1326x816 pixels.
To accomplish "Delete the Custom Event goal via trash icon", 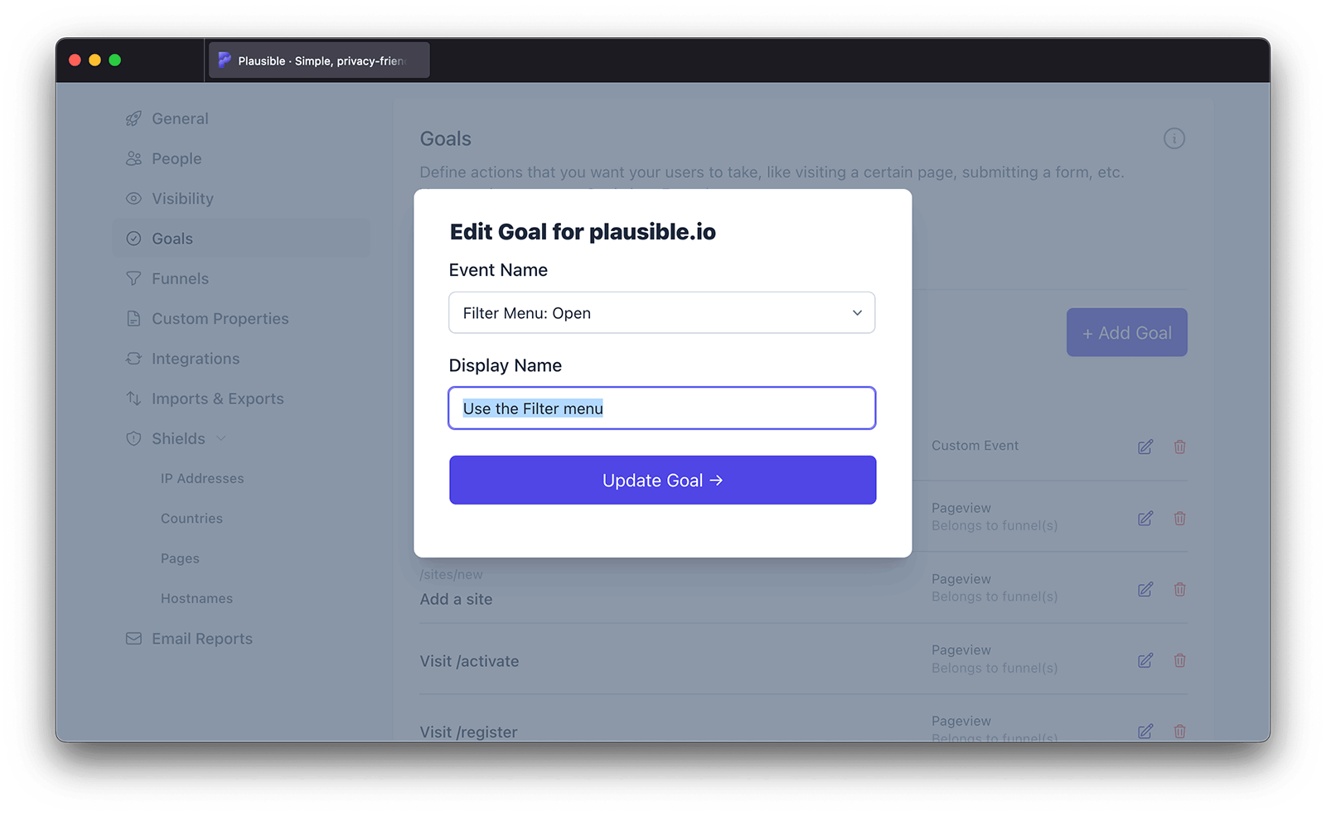I will click(x=1179, y=447).
